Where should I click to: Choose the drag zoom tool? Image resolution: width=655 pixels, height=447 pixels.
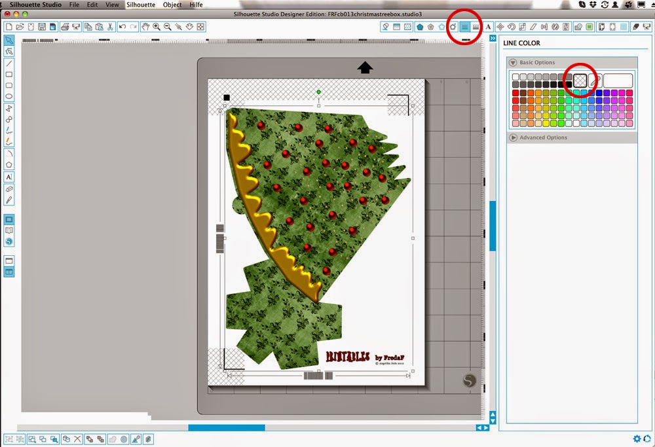pos(190,27)
